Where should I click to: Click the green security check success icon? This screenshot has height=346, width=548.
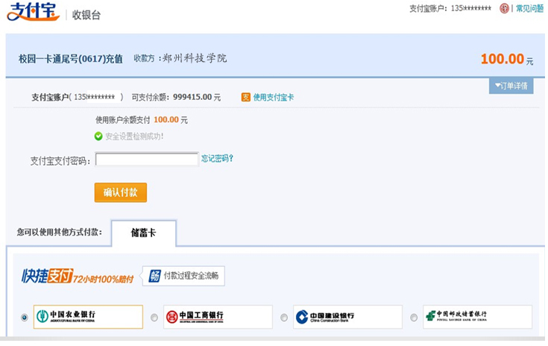click(98, 136)
